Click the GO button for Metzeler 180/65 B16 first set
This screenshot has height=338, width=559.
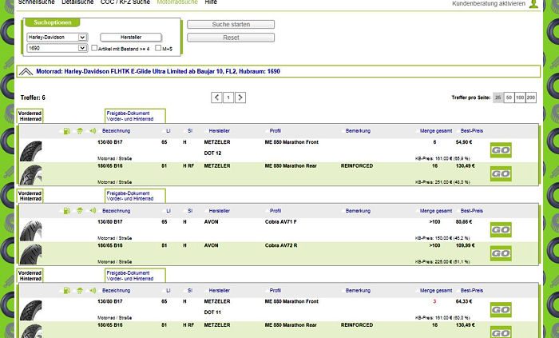click(x=501, y=173)
